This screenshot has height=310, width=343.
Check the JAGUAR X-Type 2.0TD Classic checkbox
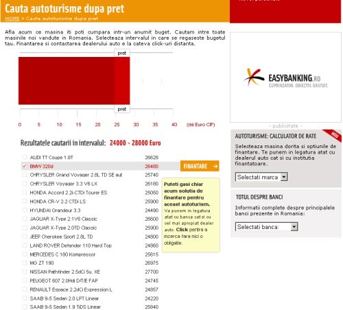pos(24,228)
